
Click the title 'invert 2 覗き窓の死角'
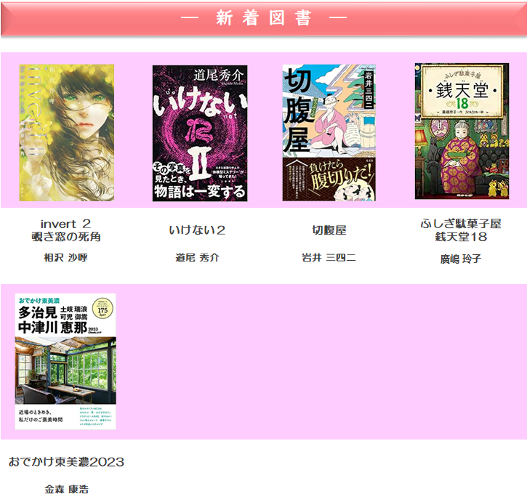coord(66,230)
